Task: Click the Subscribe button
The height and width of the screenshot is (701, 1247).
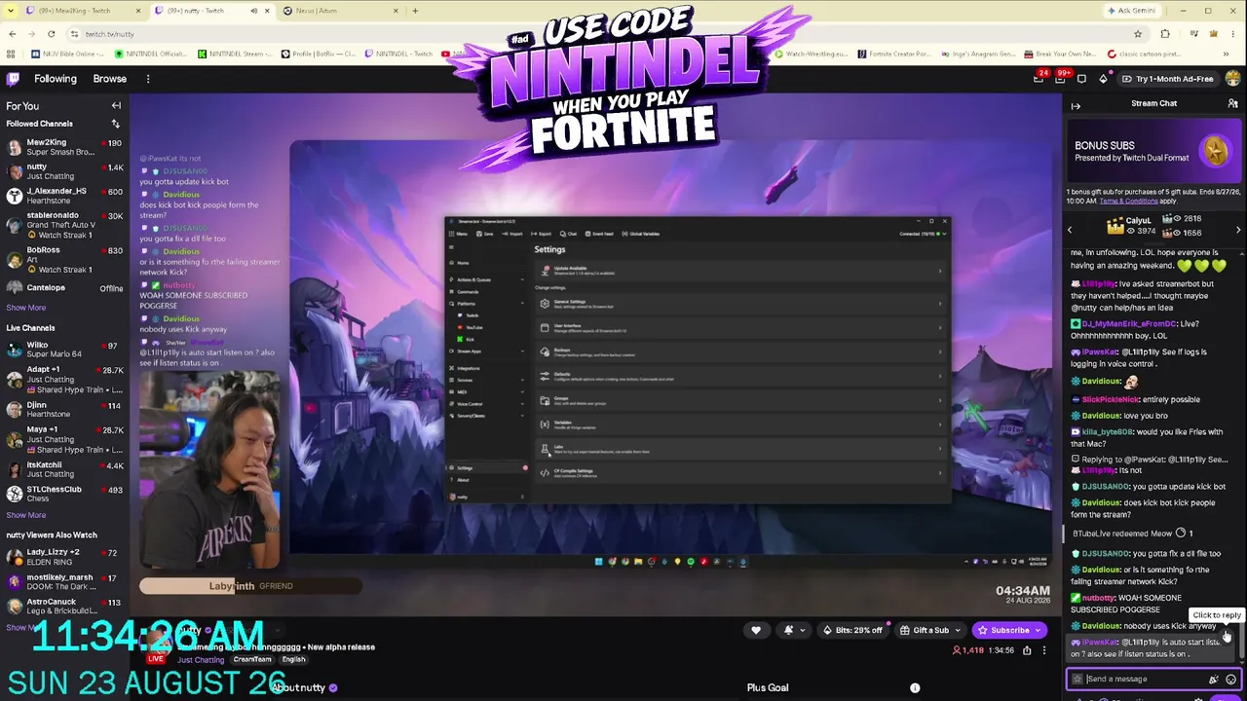Action: click(x=1009, y=630)
